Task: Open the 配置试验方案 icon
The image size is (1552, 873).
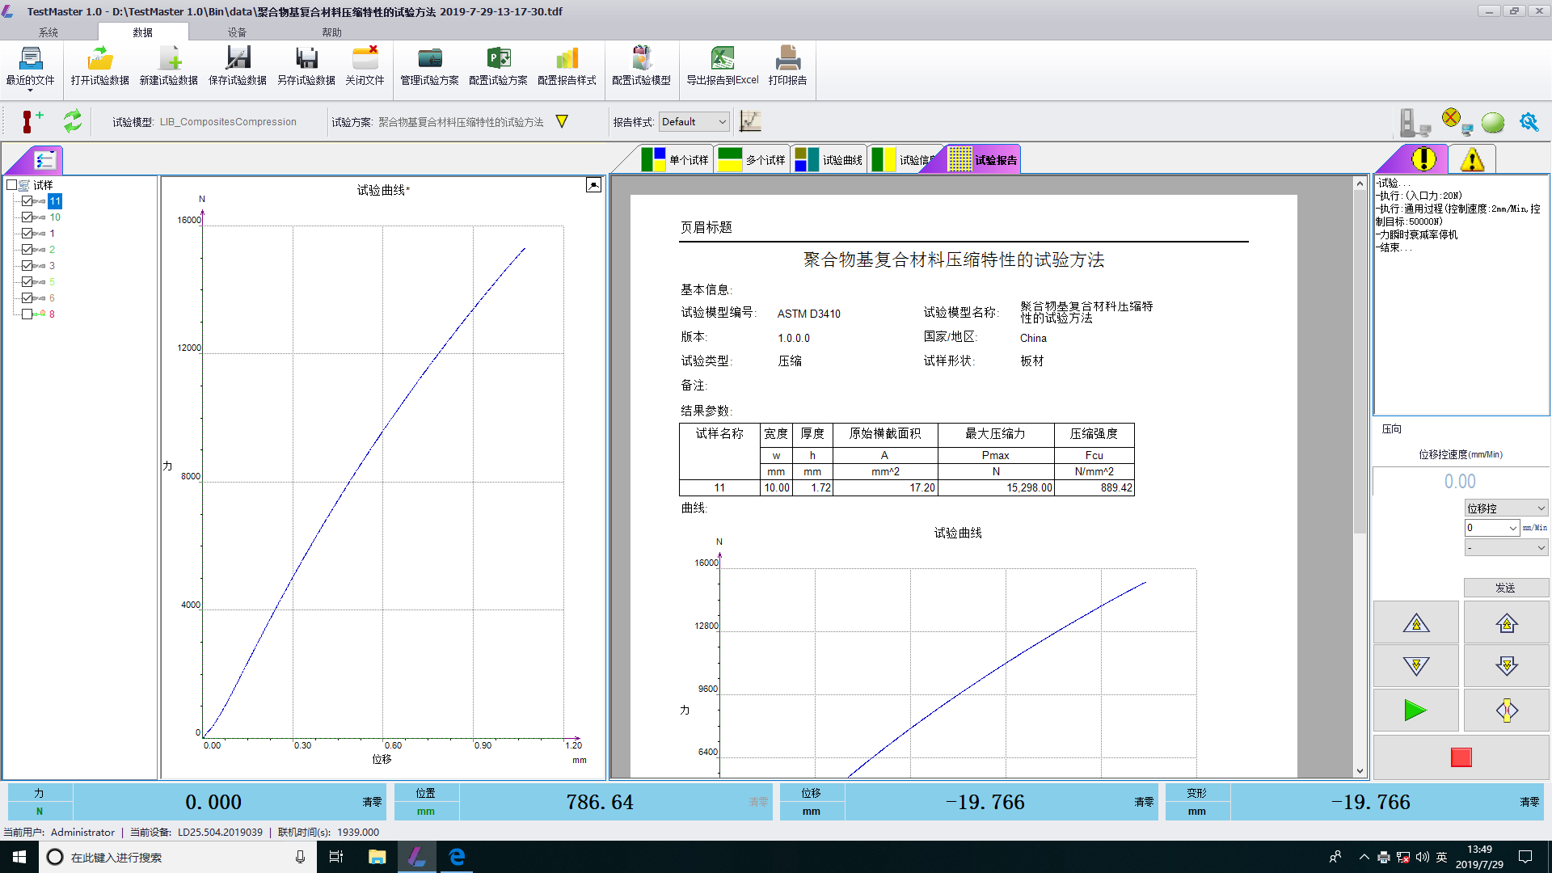Action: (497, 66)
